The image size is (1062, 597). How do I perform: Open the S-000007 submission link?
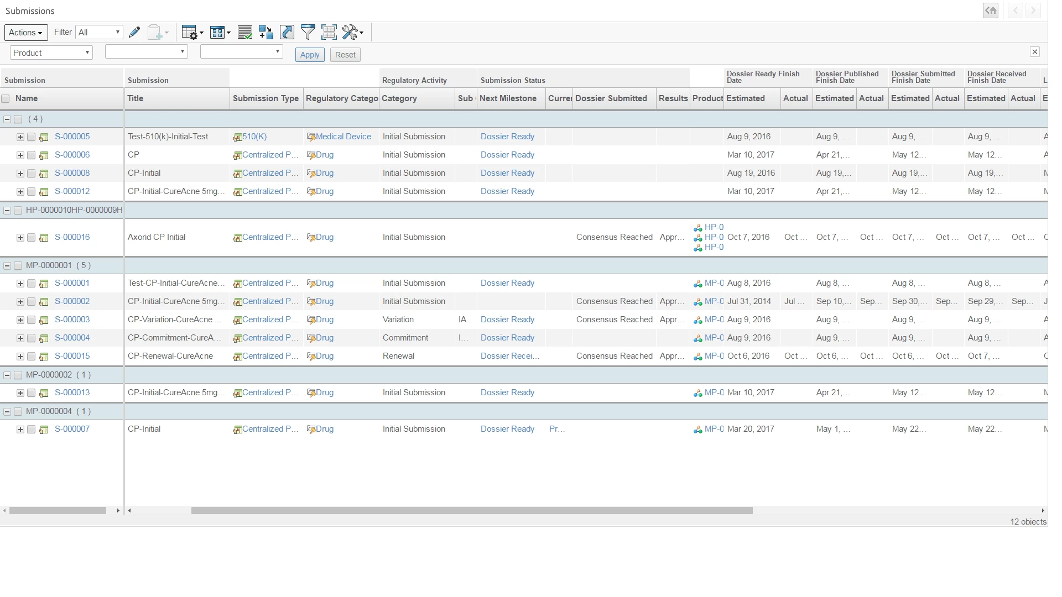point(72,429)
